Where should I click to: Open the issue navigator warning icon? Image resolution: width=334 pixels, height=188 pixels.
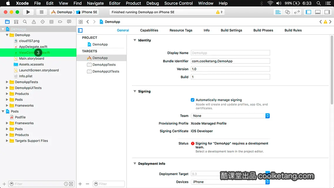[34, 22]
